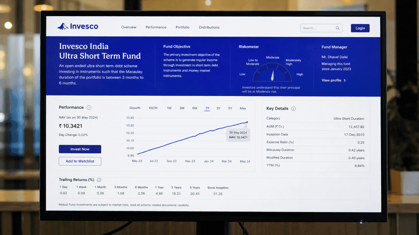Viewport: 419px width, 235px height.
Task: Click the Low to Moderate risk label
Action: click(x=253, y=62)
